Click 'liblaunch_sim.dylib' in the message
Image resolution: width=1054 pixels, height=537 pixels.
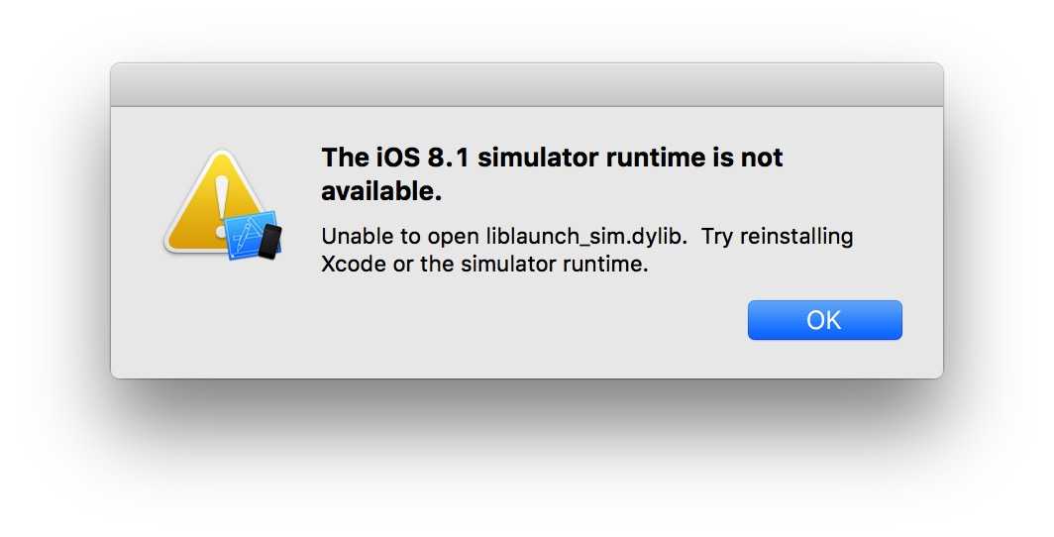(586, 237)
